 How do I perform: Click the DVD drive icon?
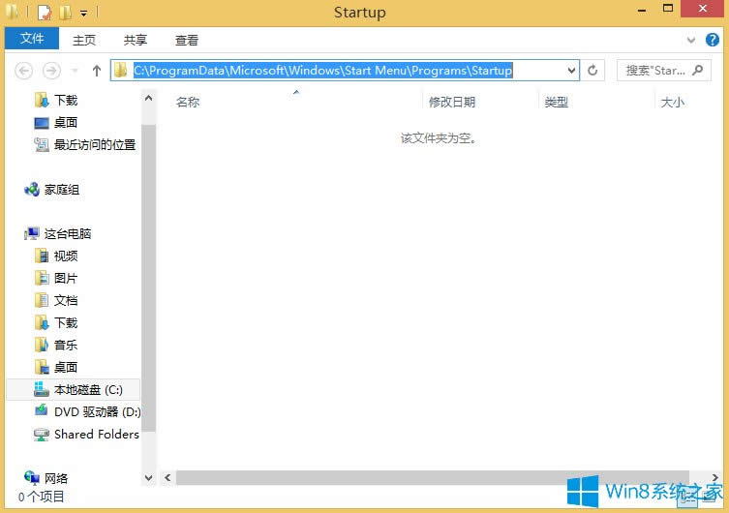(42, 410)
